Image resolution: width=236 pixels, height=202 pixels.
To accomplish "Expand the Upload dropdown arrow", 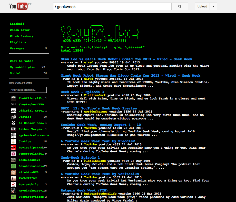I will [x=213, y=6].
